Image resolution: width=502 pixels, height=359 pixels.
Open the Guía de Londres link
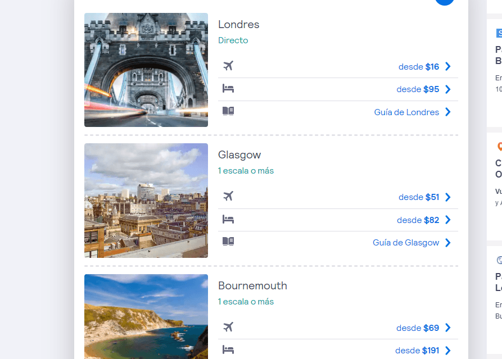pos(406,112)
